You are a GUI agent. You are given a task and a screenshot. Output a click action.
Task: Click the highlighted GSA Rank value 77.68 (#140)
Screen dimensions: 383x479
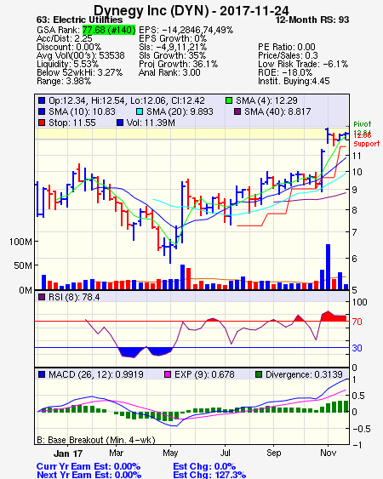tap(109, 30)
